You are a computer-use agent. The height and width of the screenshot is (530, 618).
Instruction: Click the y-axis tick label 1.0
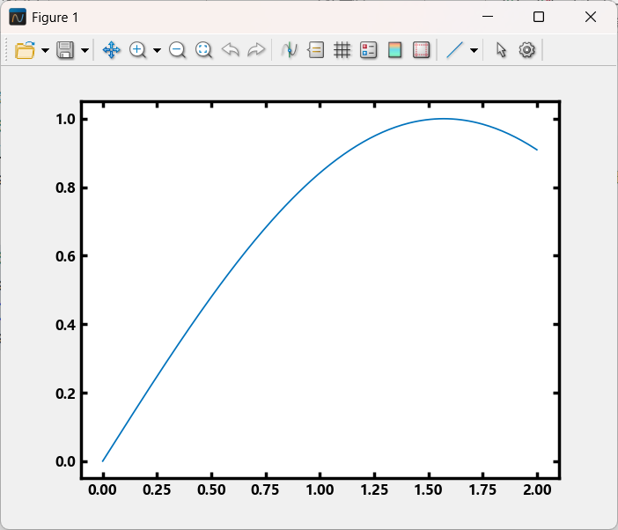click(65, 119)
